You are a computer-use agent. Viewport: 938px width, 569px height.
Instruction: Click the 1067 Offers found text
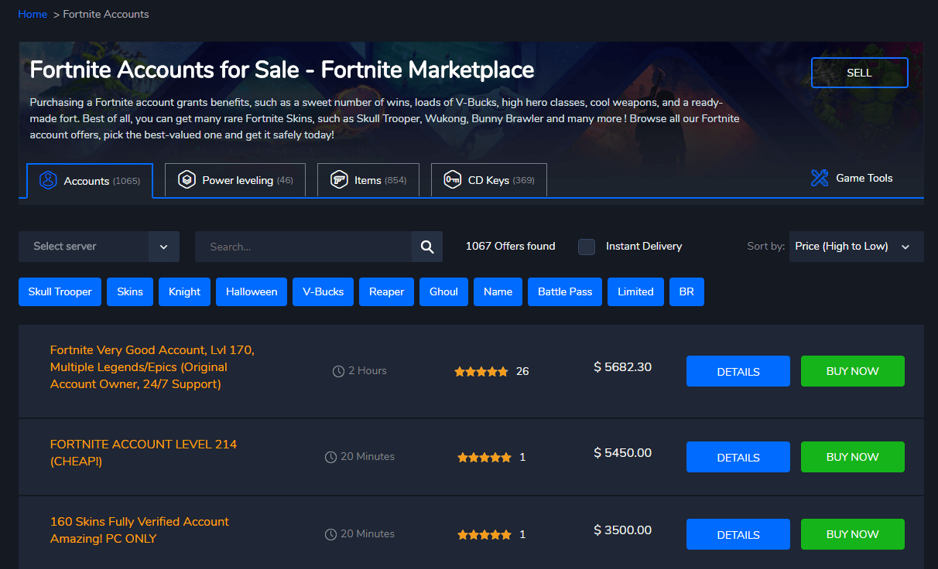[x=510, y=246]
